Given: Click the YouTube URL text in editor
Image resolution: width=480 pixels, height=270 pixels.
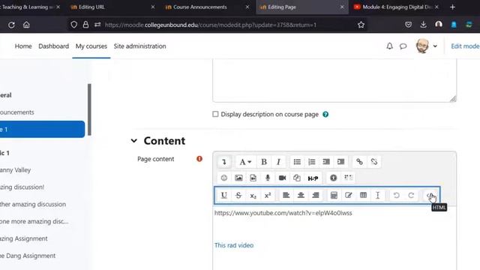Looking at the screenshot, I should tap(283, 213).
